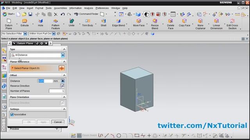Open the Distance value options arrow
250x140 pixels.
(x=63, y=81)
